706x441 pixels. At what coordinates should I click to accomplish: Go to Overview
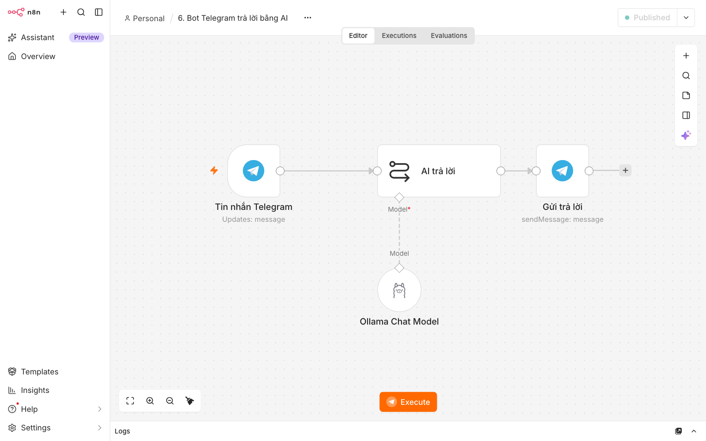[38, 56]
